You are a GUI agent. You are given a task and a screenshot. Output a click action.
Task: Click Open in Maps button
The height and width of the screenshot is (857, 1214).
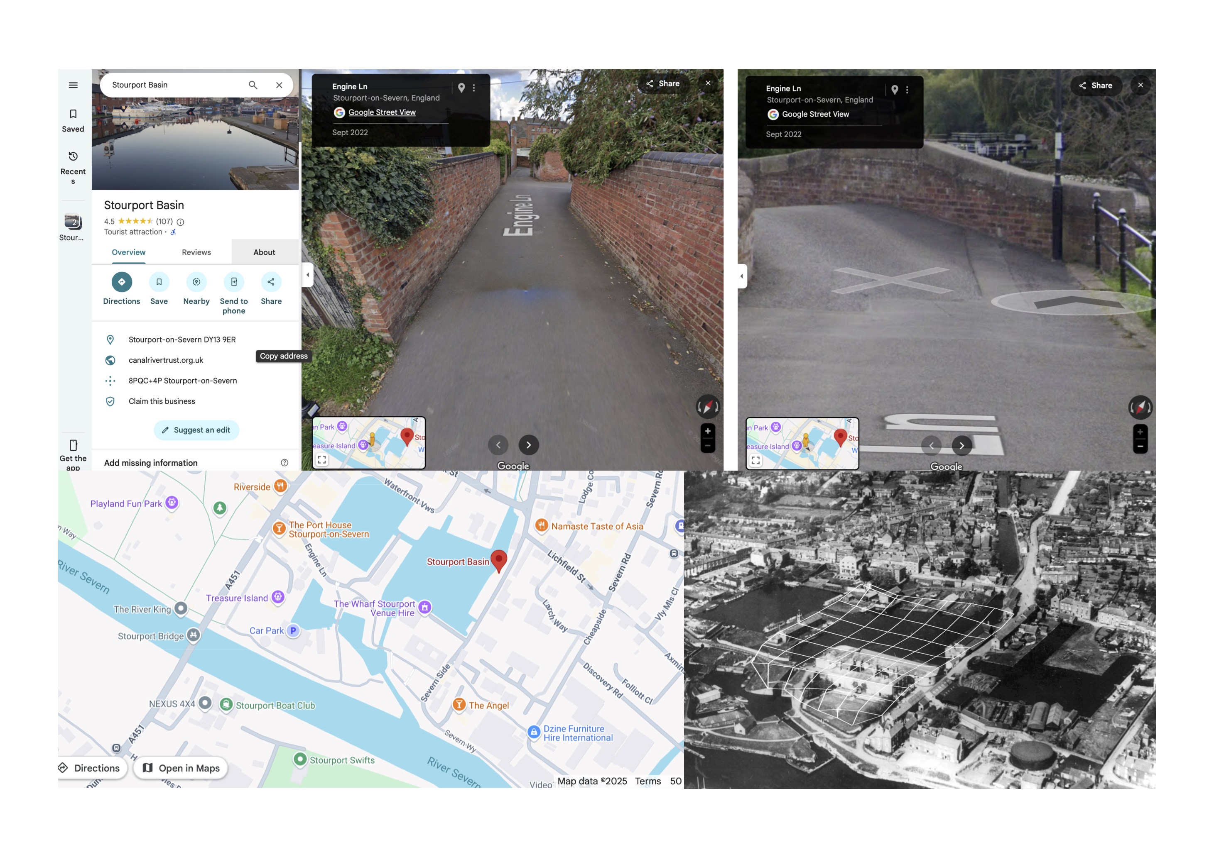pyautogui.click(x=181, y=768)
